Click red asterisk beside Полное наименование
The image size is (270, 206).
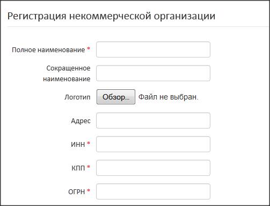pyautogui.click(x=89, y=48)
